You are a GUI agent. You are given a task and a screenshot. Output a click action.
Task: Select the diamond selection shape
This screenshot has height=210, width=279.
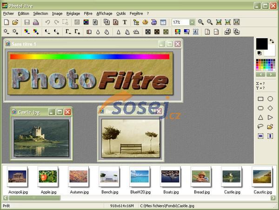(270, 108)
